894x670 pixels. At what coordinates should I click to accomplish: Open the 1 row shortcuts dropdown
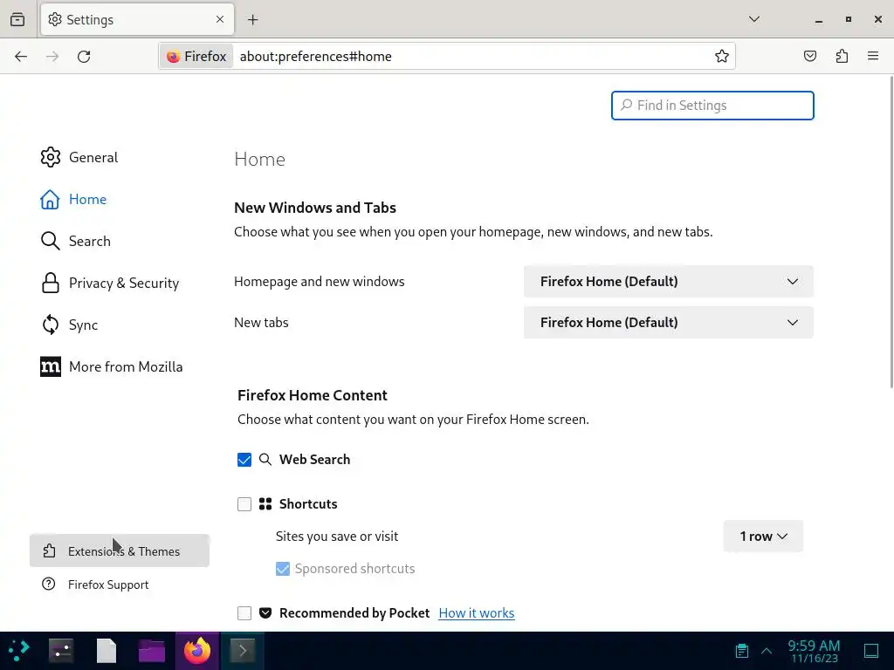tap(763, 537)
